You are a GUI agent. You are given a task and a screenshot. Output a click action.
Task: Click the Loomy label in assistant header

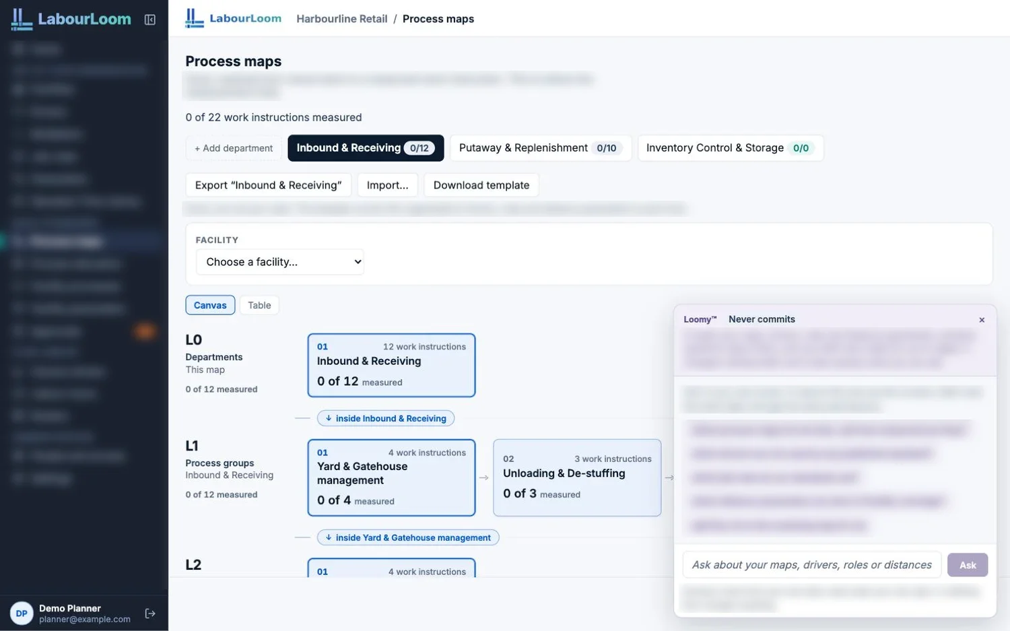coord(700,319)
